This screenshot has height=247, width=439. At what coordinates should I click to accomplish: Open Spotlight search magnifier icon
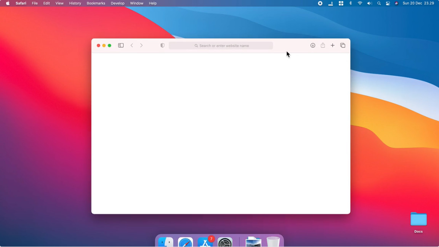pos(379,3)
